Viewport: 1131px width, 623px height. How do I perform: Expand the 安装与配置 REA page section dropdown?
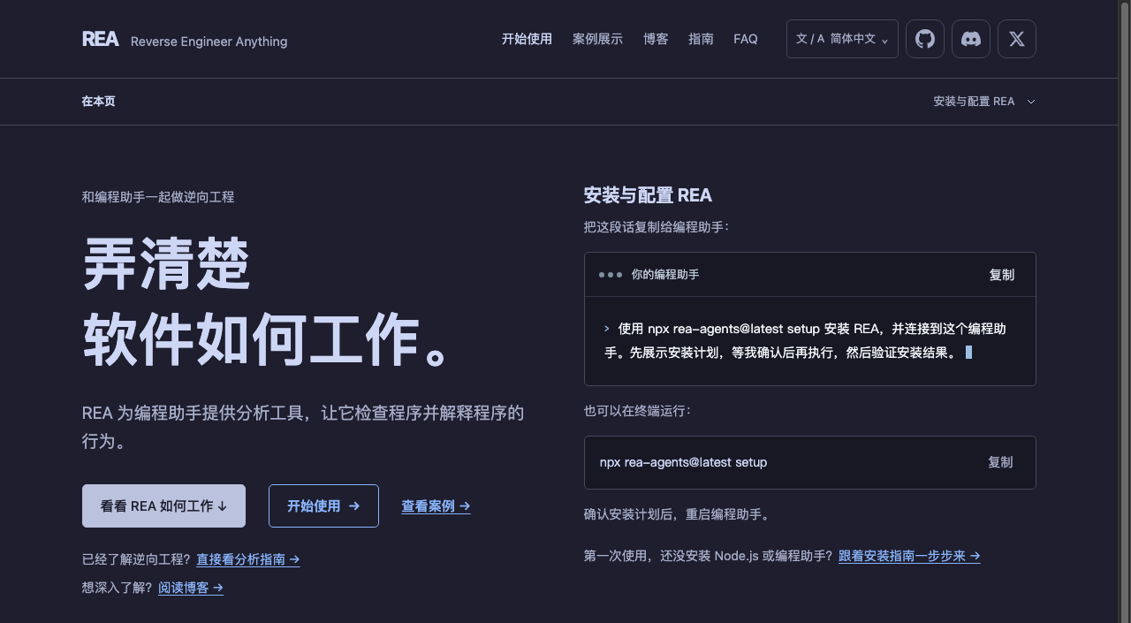point(983,102)
